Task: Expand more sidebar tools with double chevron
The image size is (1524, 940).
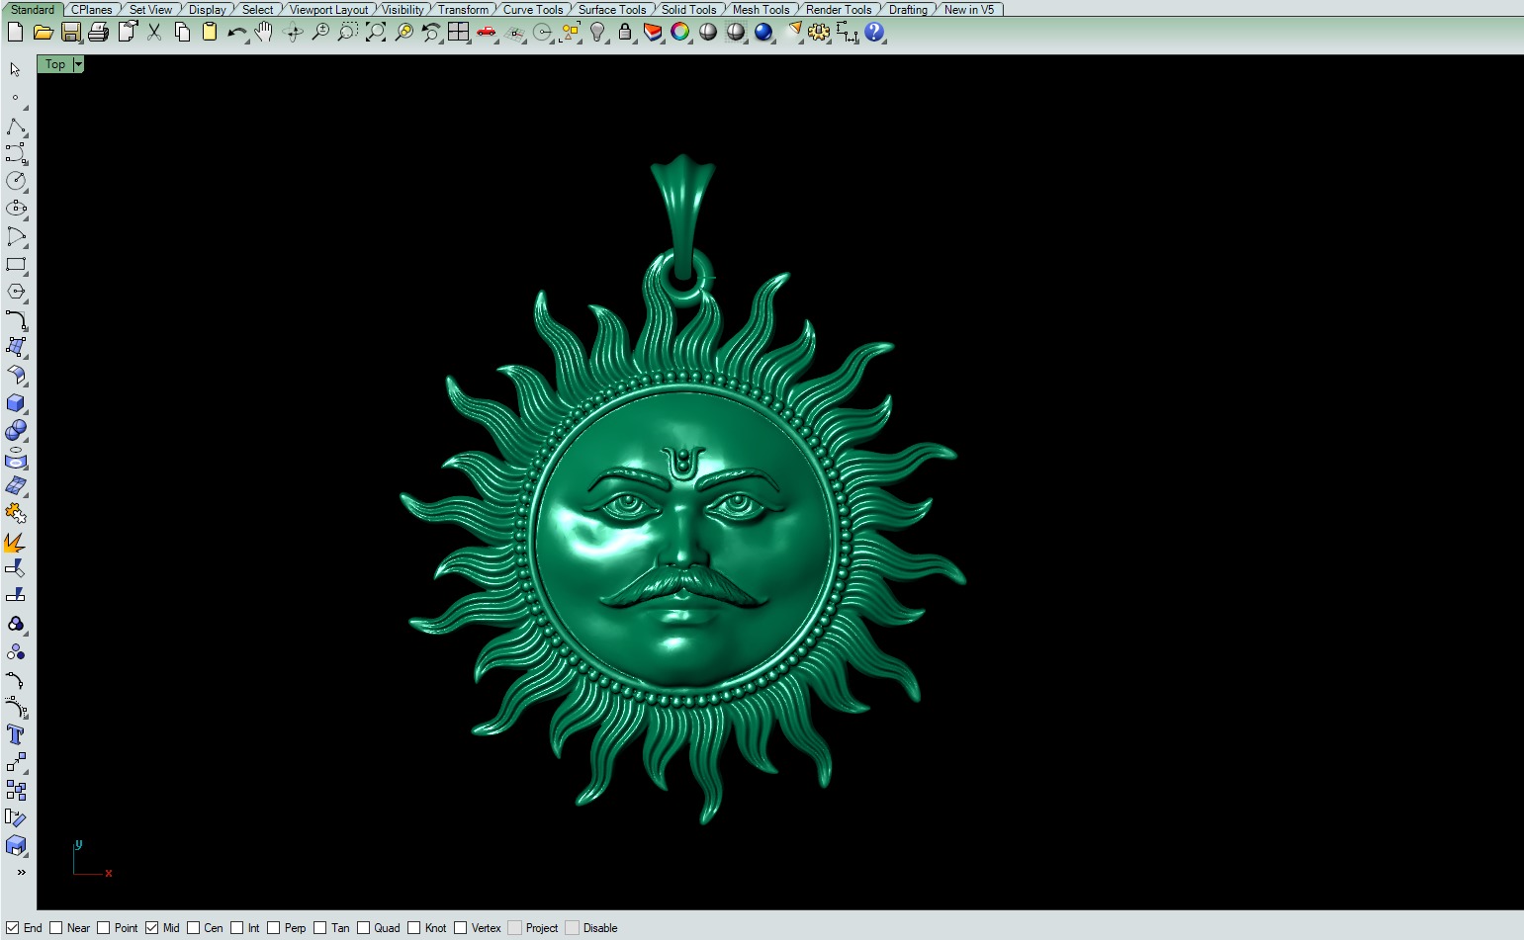Action: coord(21,873)
